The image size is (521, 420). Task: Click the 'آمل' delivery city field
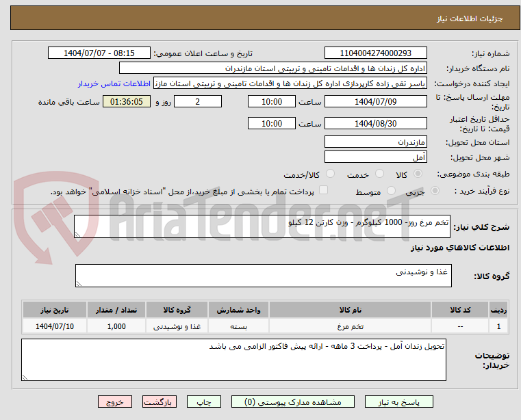pyautogui.click(x=375, y=157)
